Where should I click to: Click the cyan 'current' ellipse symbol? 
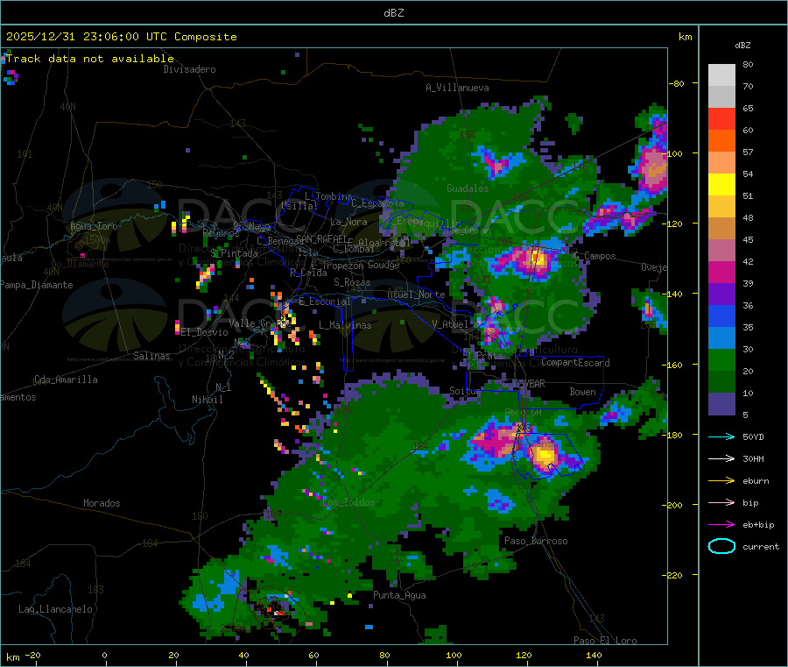[721, 546]
